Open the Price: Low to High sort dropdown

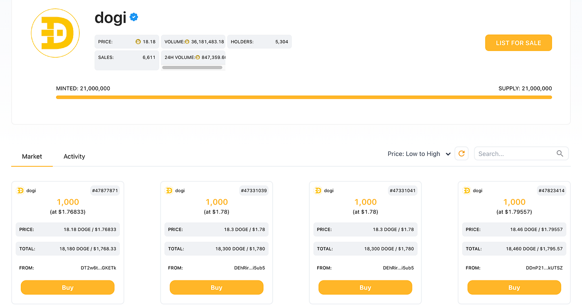(419, 154)
